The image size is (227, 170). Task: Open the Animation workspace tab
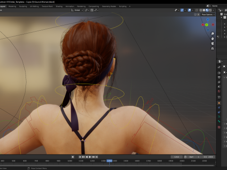tap(70, 7)
